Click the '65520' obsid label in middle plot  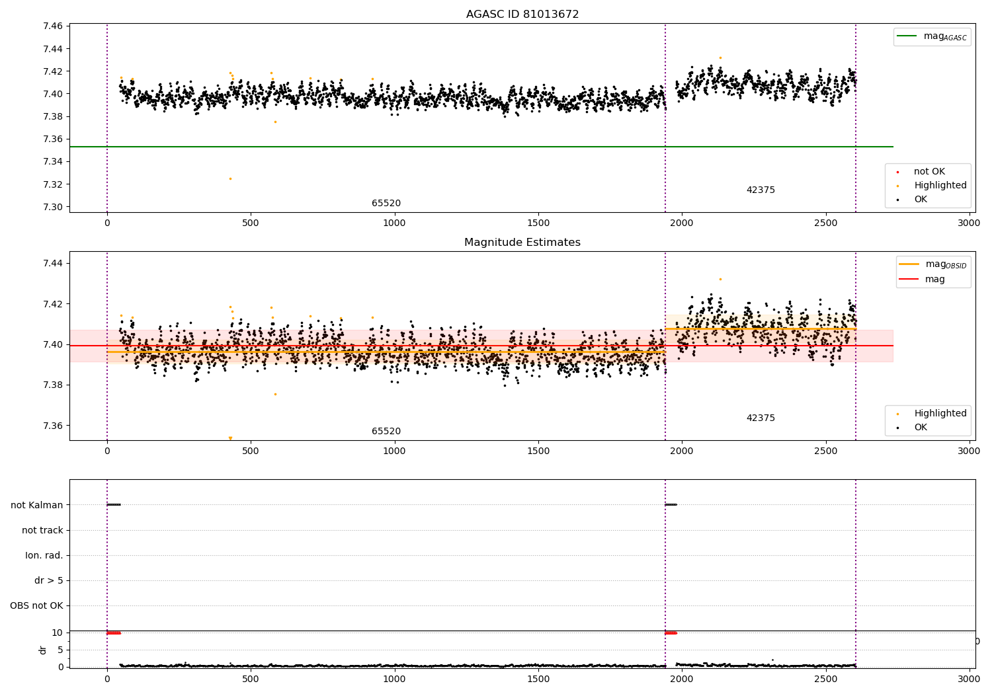pyautogui.click(x=386, y=432)
